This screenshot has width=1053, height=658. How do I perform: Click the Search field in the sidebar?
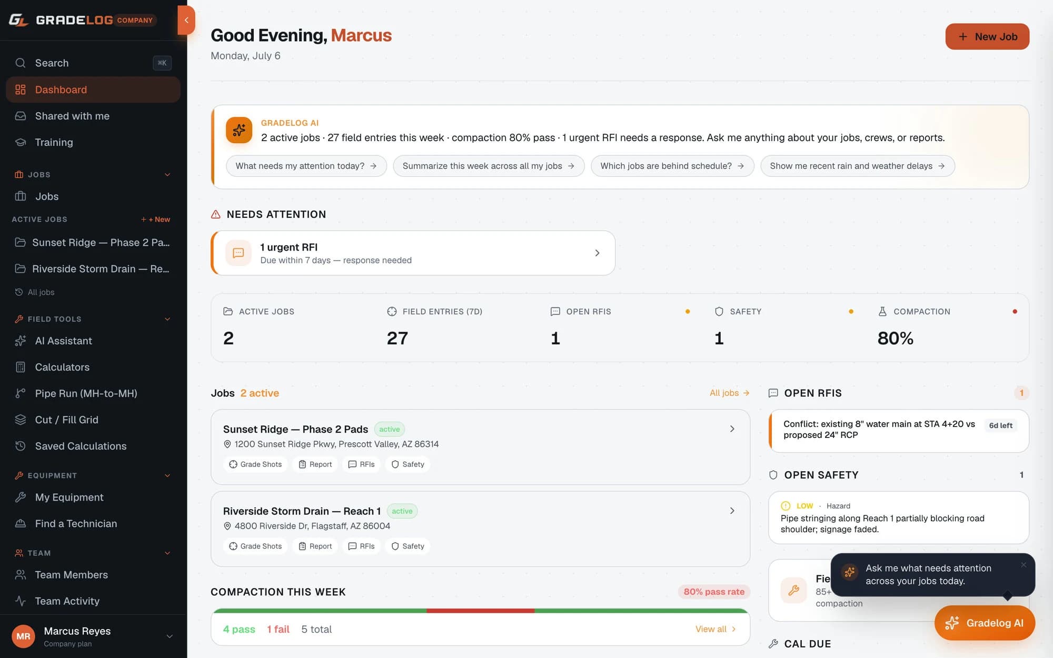coord(93,63)
